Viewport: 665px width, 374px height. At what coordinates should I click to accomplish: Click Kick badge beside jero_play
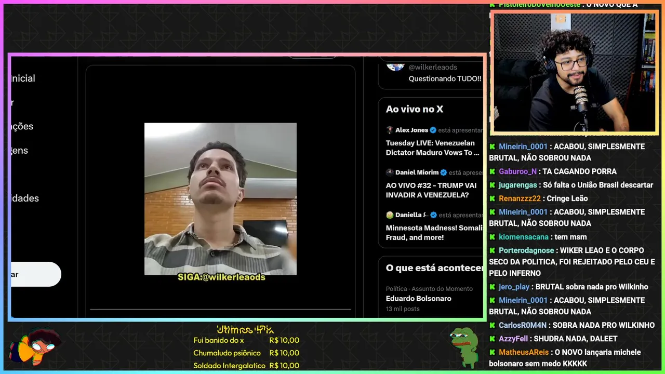[x=493, y=287]
